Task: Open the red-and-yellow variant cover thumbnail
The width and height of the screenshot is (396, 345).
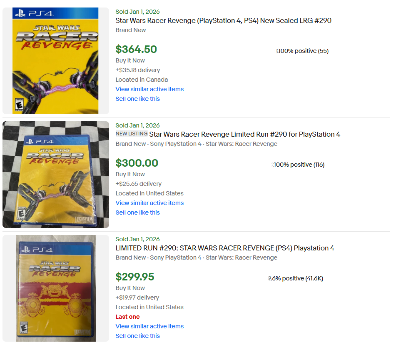Action: click(x=55, y=288)
